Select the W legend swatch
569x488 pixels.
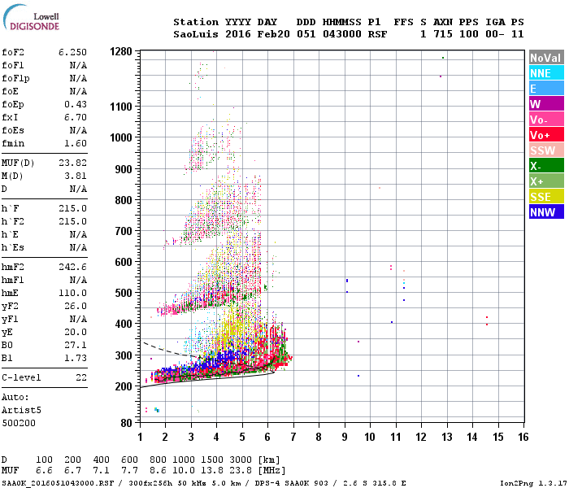coord(546,104)
